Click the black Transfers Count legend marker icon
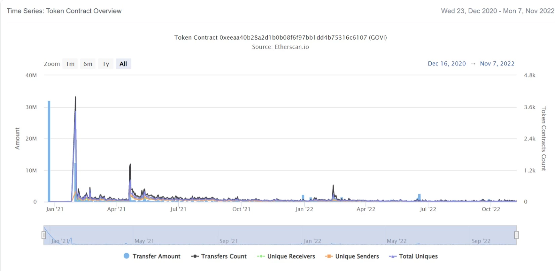 195,256
